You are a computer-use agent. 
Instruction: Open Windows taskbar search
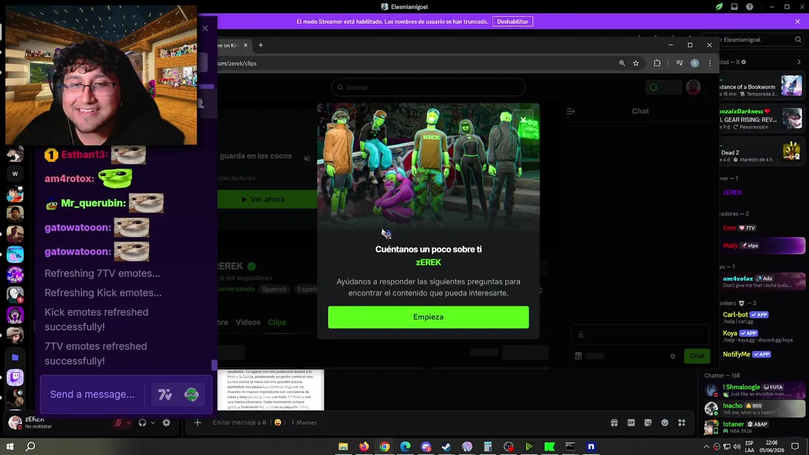pyautogui.click(x=30, y=447)
